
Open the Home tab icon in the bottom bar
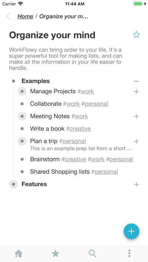pos(18,254)
